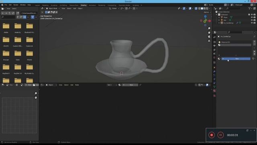
Task: Open the Slot 2 material slot dropdown
Action: click(112, 85)
